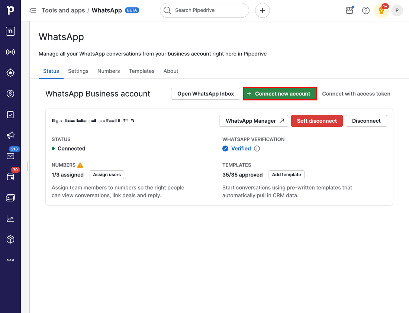Click the Assign users button
Screen dimensions: 409x313
click(107, 175)
